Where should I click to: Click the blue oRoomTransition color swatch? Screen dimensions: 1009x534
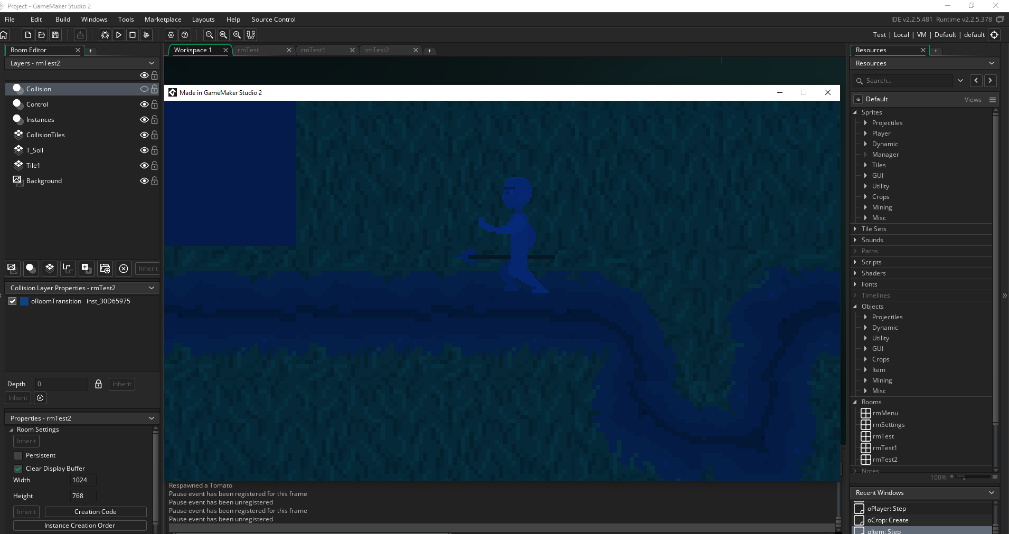(24, 301)
